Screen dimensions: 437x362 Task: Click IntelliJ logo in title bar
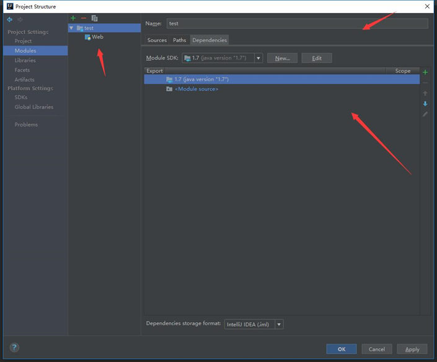pos(10,6)
